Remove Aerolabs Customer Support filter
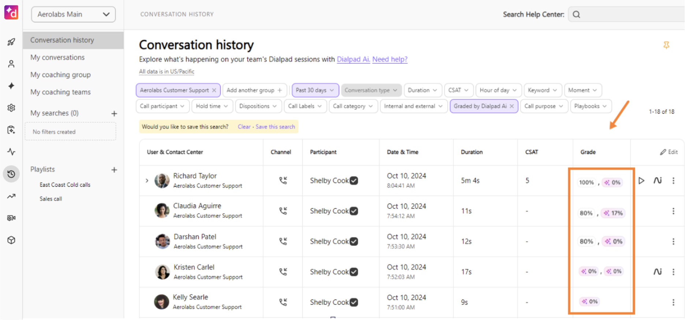Viewport: 685px width, 320px height. 214,90
